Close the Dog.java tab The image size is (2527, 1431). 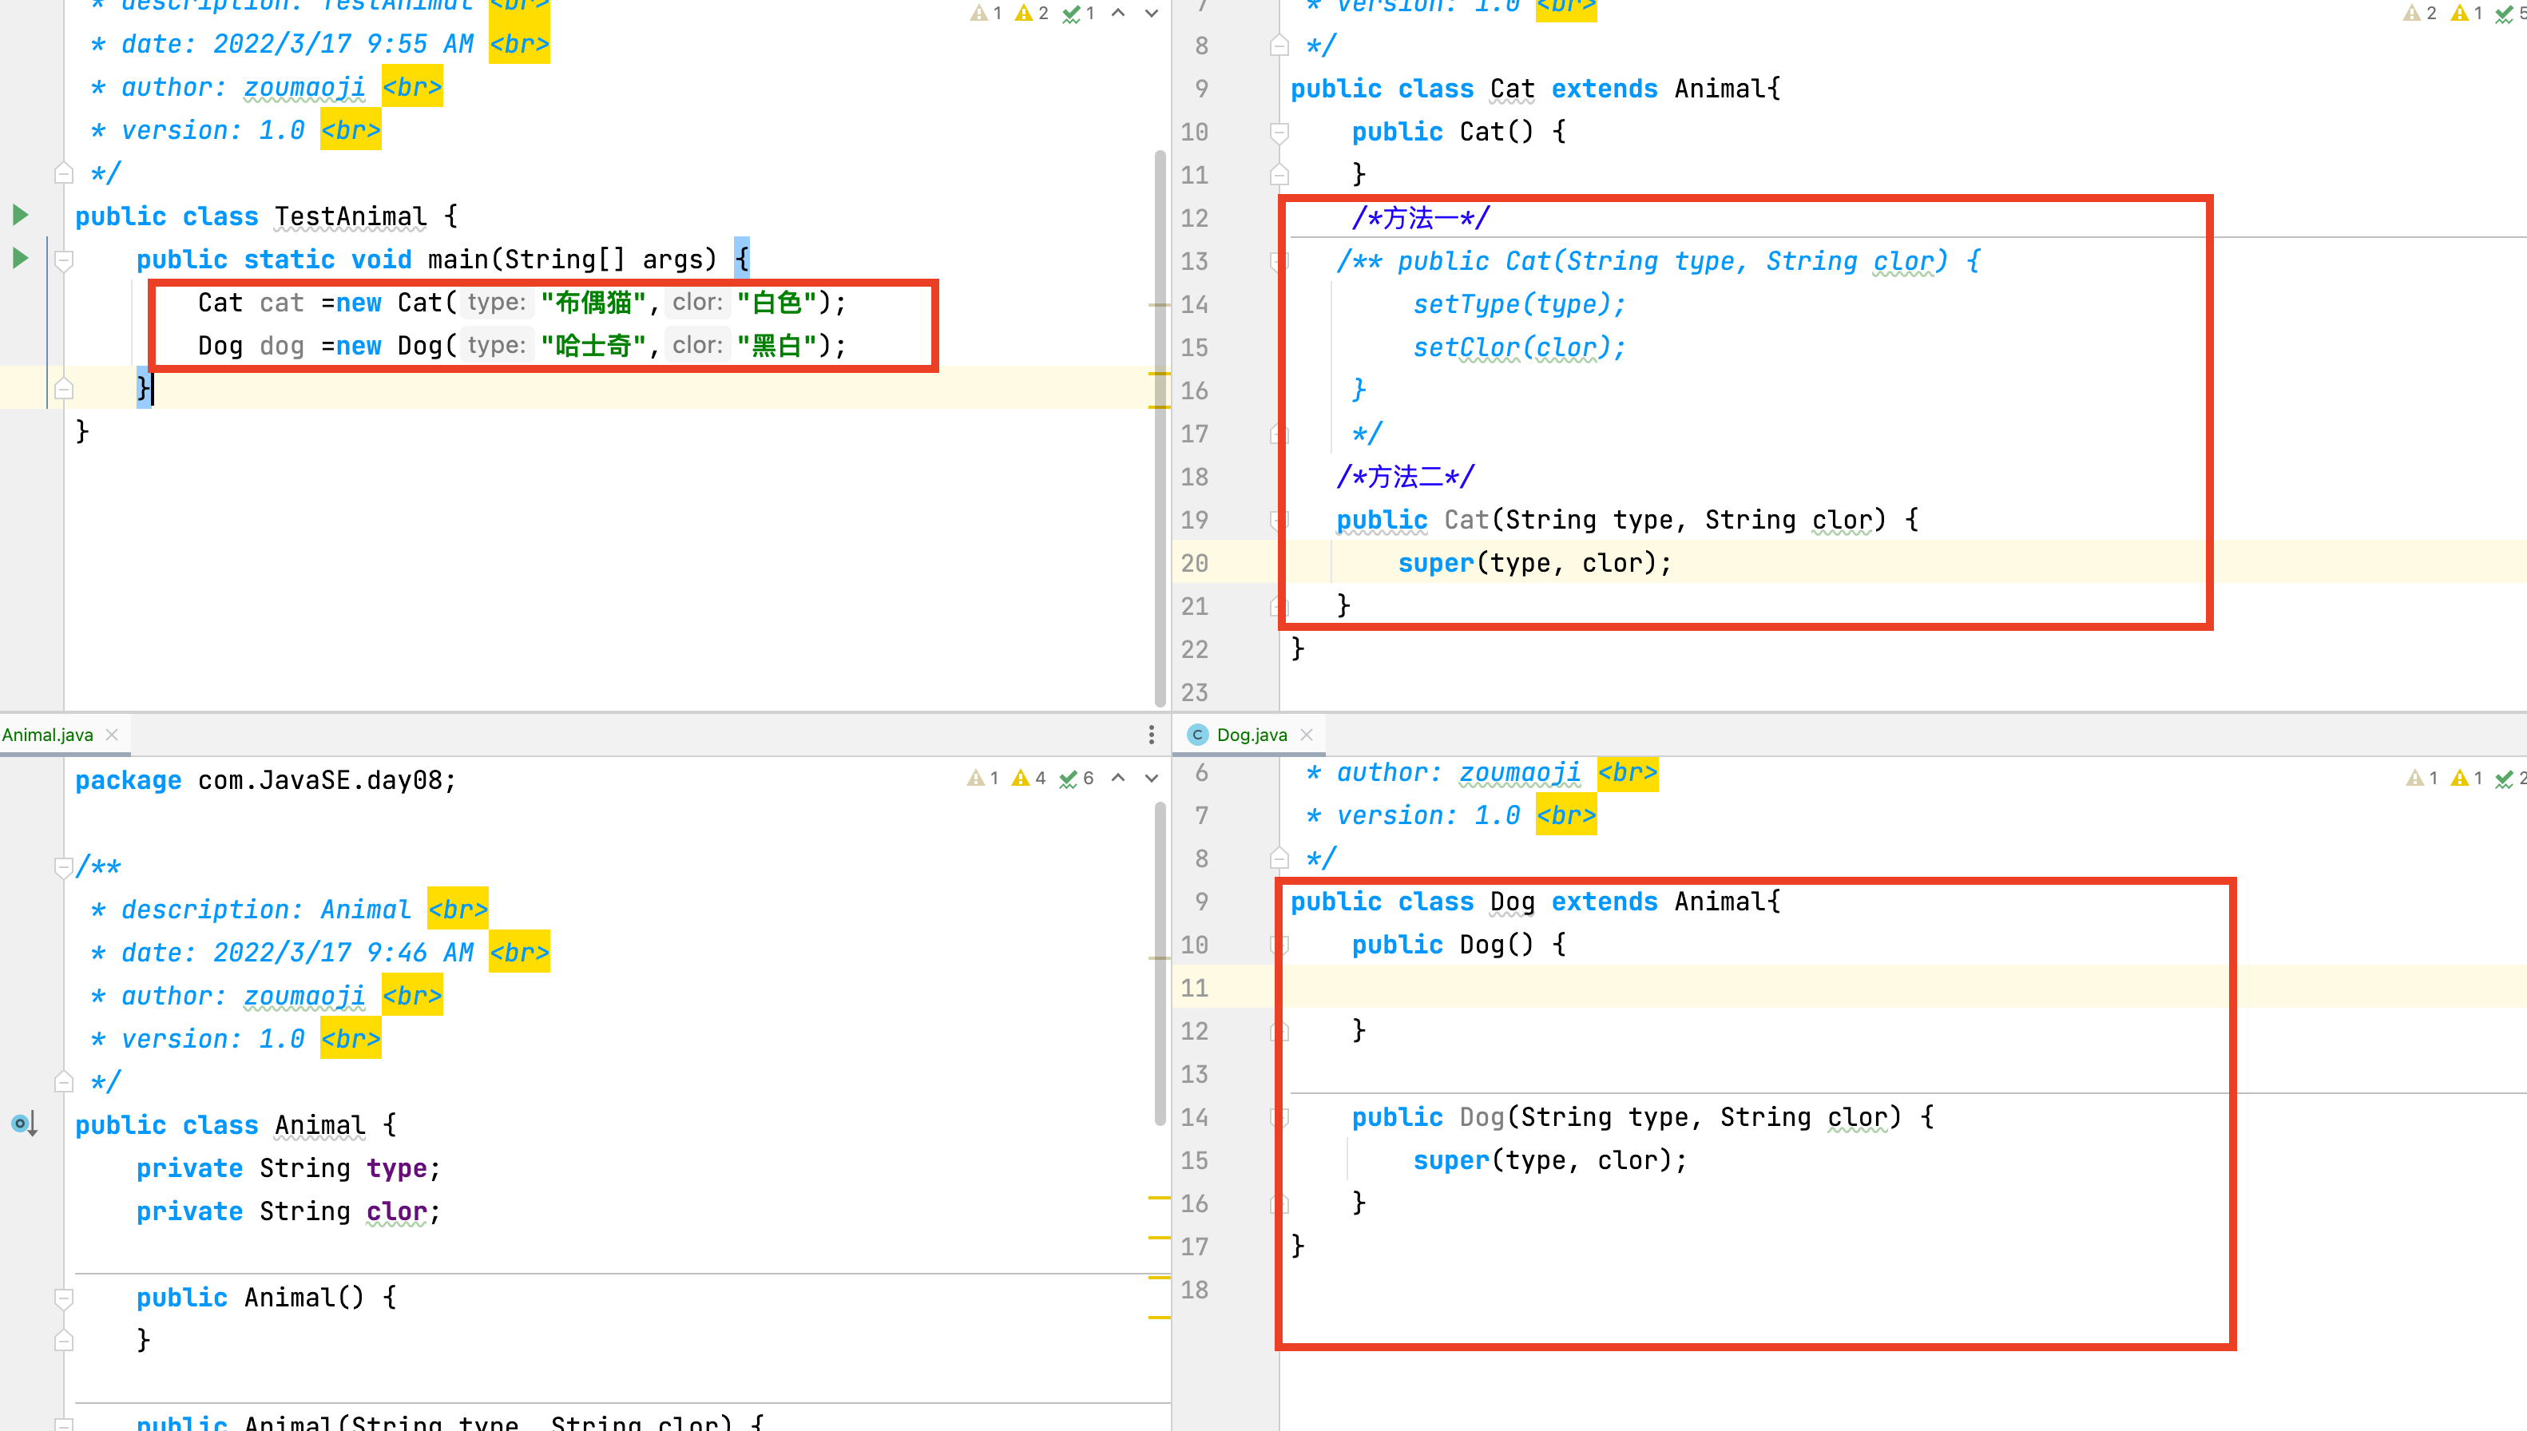(1307, 734)
